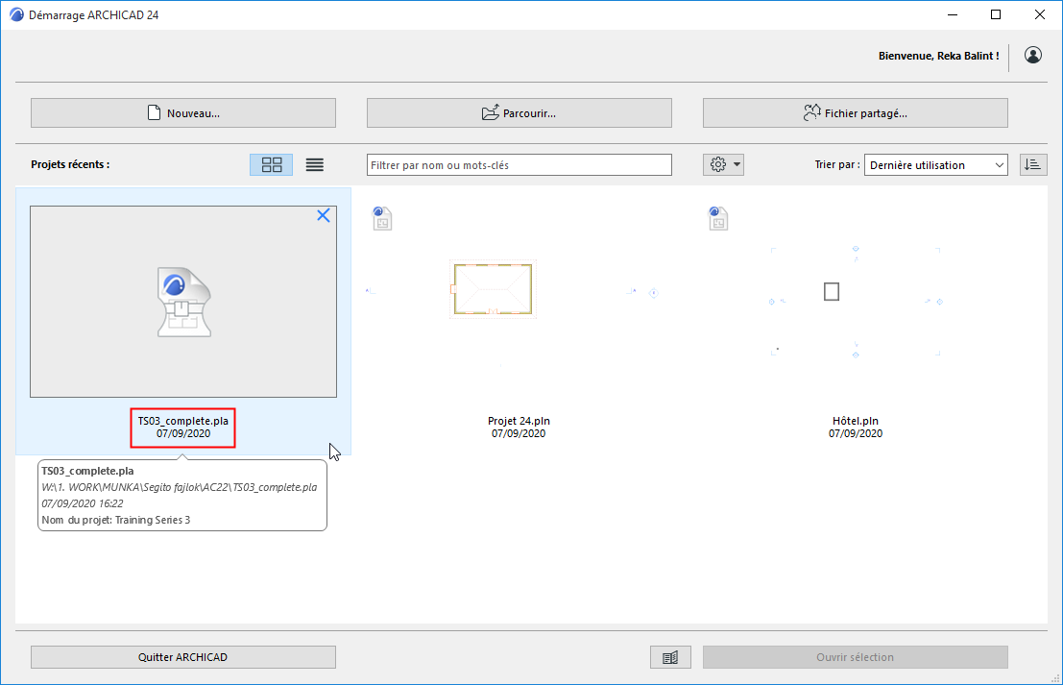Click the Hôtel.pln file name
The width and height of the screenshot is (1063, 685).
pyautogui.click(x=856, y=421)
